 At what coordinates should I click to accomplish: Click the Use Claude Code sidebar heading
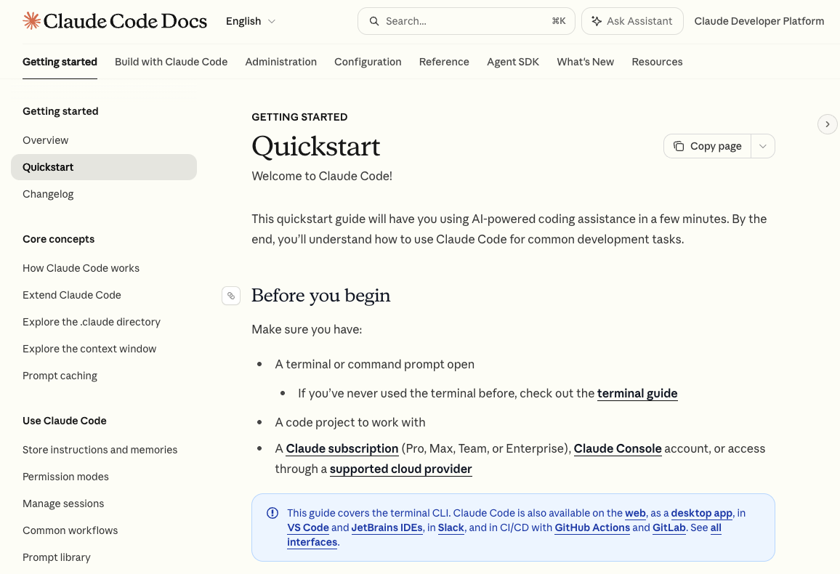point(64,421)
